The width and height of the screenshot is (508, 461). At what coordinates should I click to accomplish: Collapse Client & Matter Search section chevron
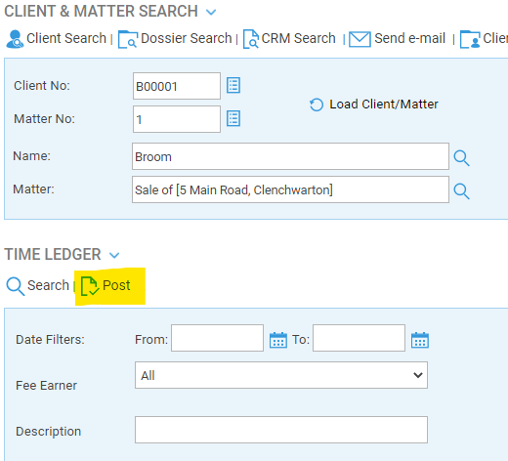pyautogui.click(x=211, y=13)
